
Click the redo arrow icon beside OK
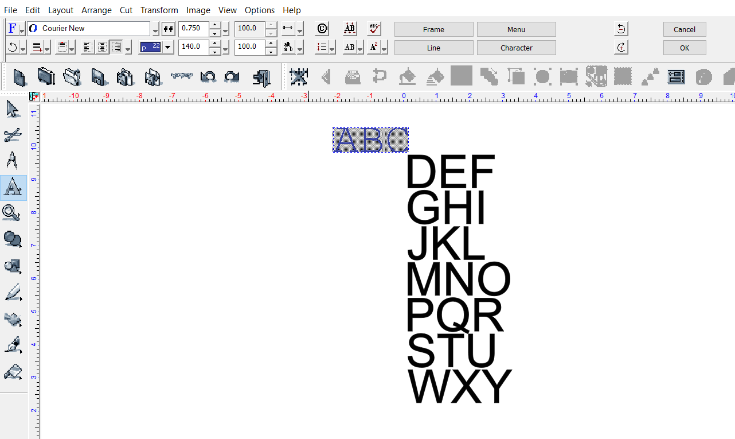621,47
